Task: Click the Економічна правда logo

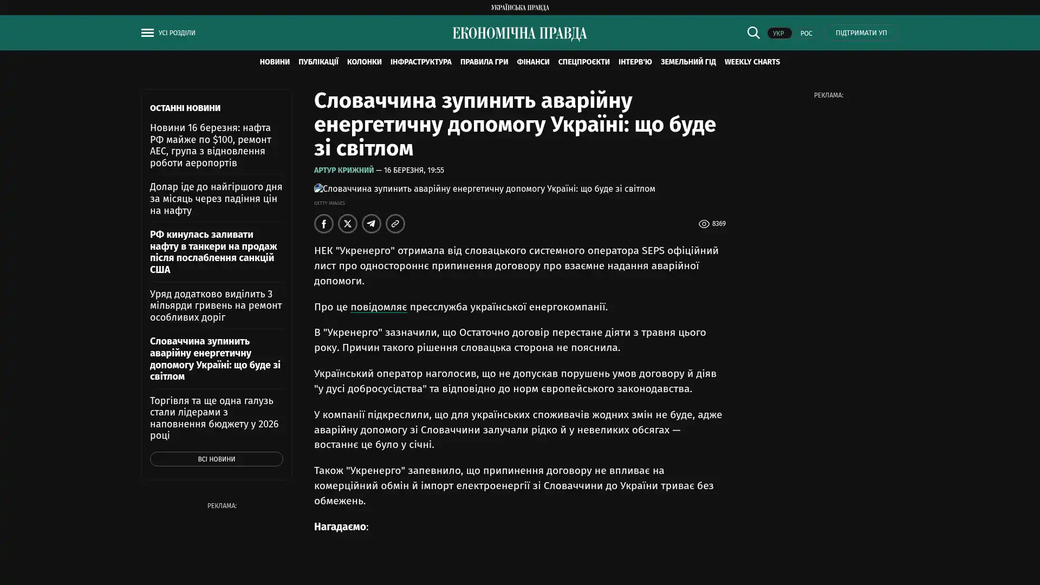Action: 519,34
